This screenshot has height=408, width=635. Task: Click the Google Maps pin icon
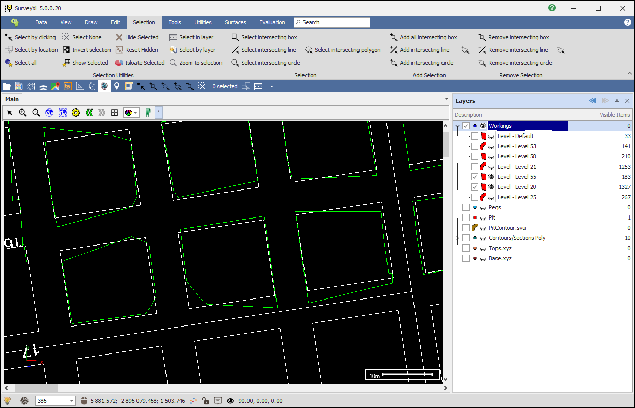pyautogui.click(x=55, y=87)
